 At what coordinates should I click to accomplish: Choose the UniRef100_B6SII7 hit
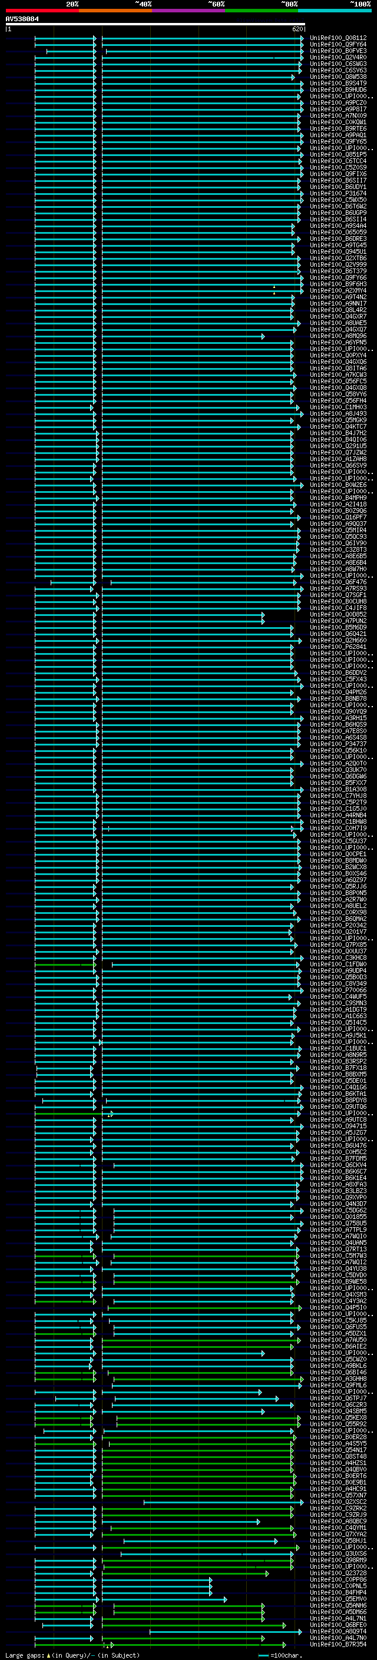(x=338, y=180)
